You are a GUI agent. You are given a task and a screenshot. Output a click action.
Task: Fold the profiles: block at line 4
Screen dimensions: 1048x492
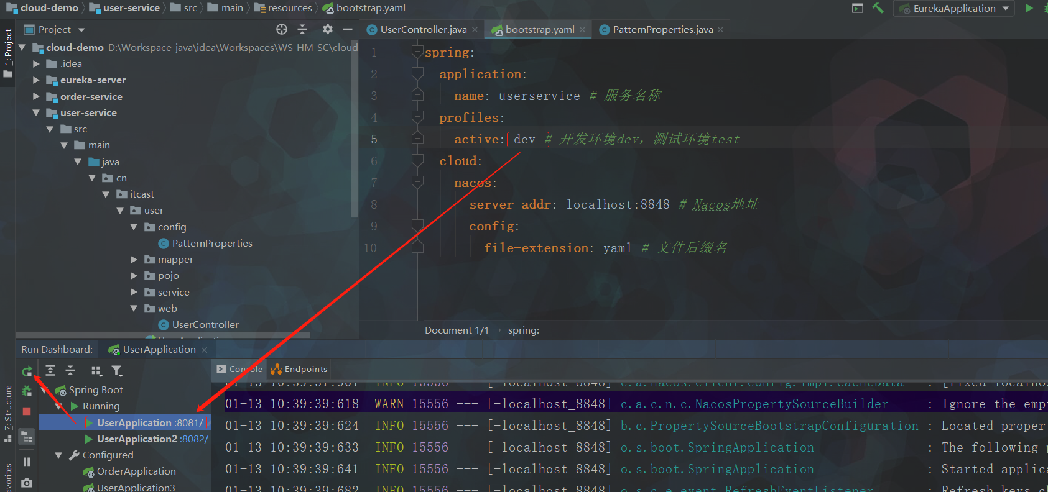tap(417, 117)
